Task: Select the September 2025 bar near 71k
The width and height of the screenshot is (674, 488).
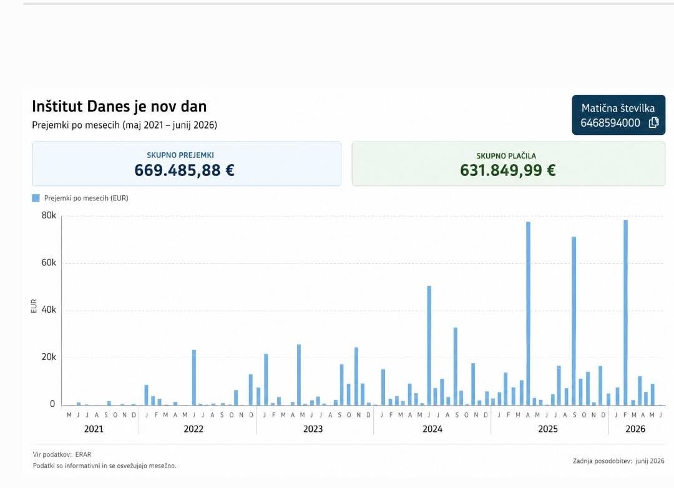Action: [574, 321]
